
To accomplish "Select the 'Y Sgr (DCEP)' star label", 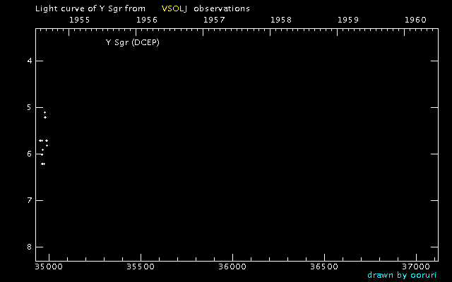I will (x=133, y=42).
